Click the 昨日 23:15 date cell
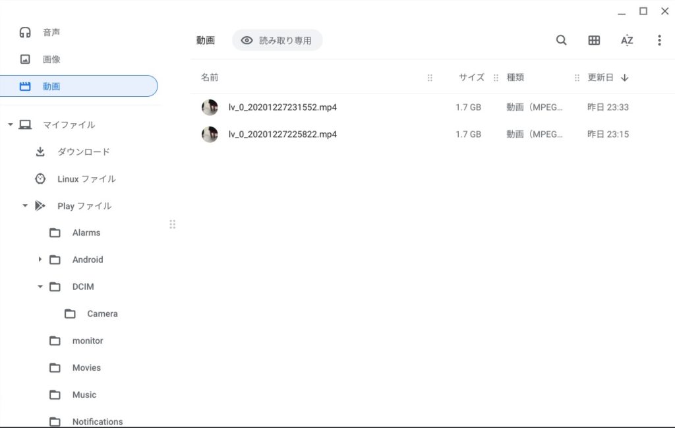 (x=608, y=134)
